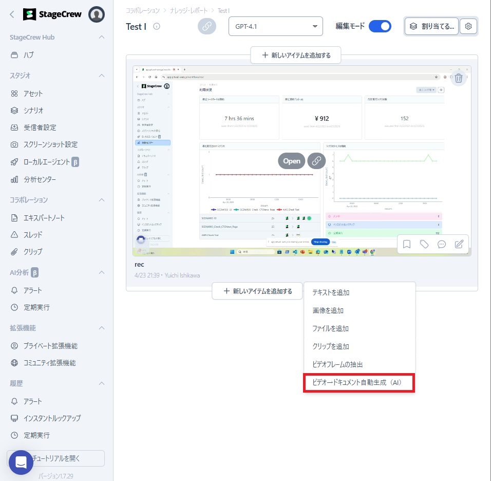491x481 pixels.
Task: Open the chat support bubble icon
Action: [x=21, y=462]
